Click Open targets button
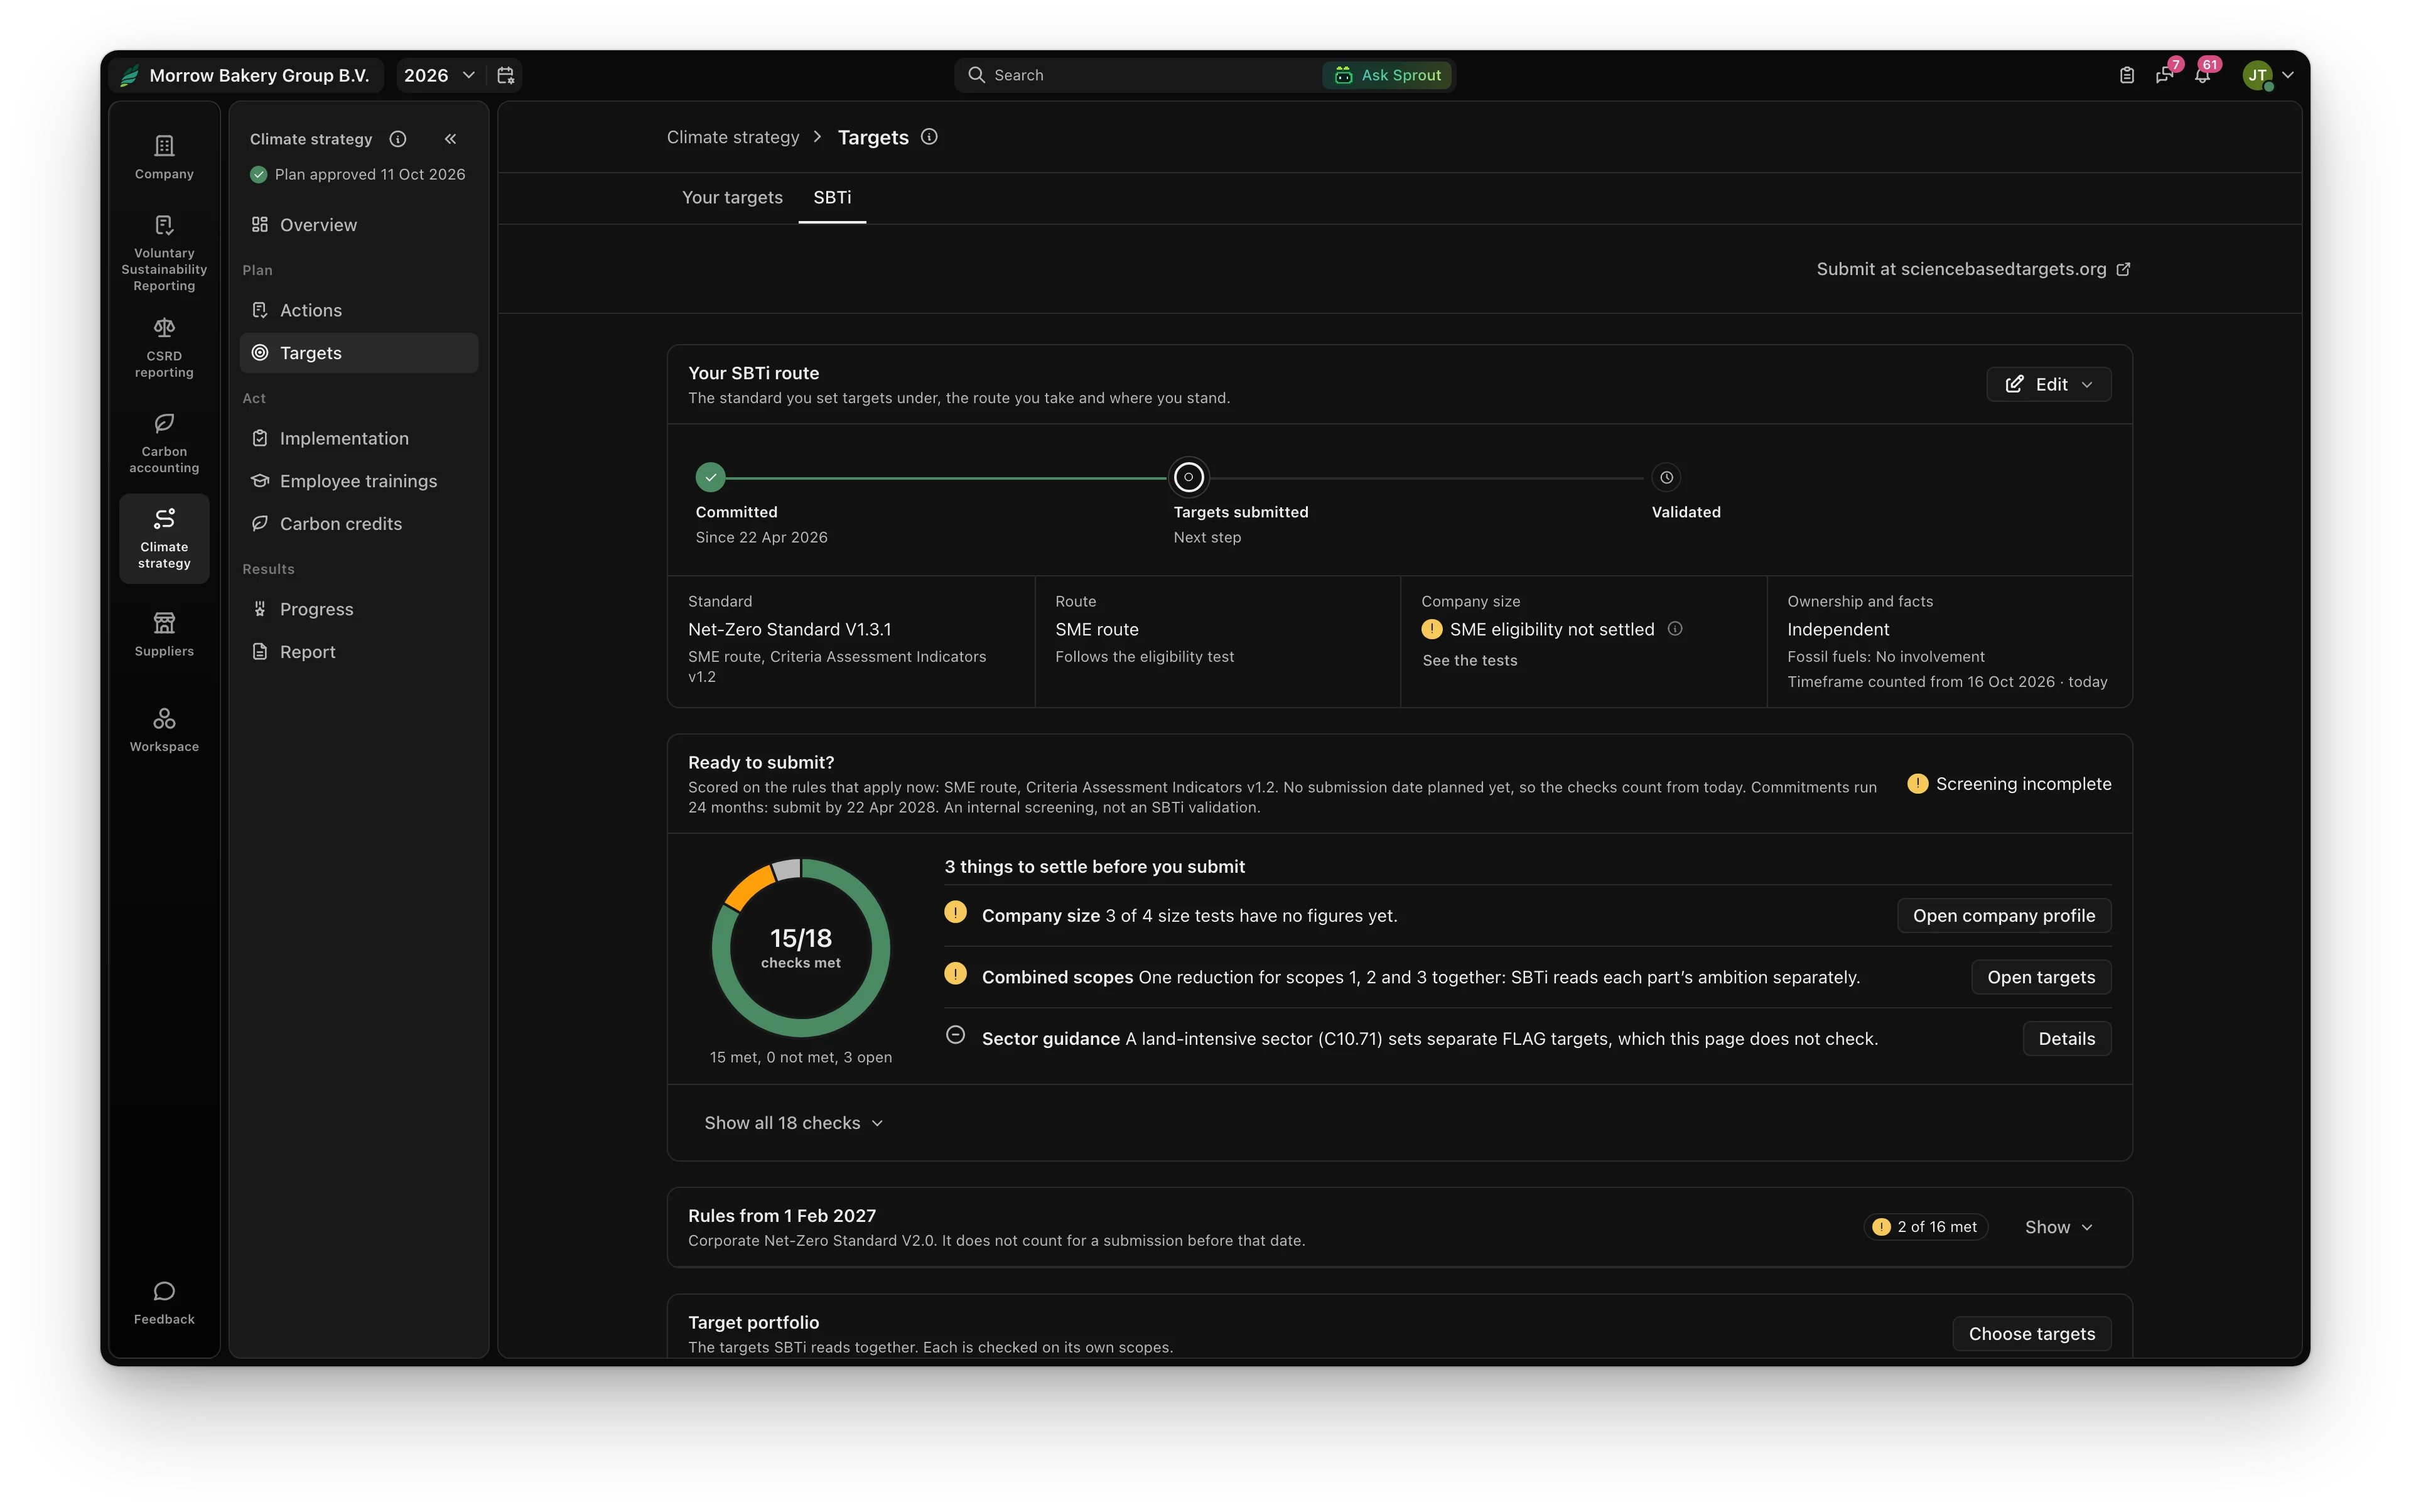This screenshot has width=2411, height=1512. [x=2040, y=977]
